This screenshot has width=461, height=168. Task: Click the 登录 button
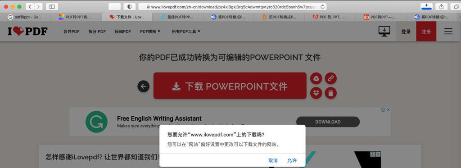[406, 31]
